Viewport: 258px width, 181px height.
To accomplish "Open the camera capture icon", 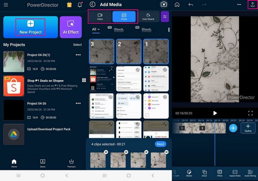I will click(x=164, y=4).
